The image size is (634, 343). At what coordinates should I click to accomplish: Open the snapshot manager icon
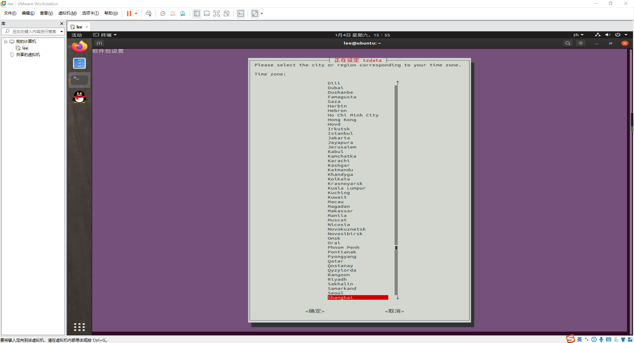(x=183, y=14)
